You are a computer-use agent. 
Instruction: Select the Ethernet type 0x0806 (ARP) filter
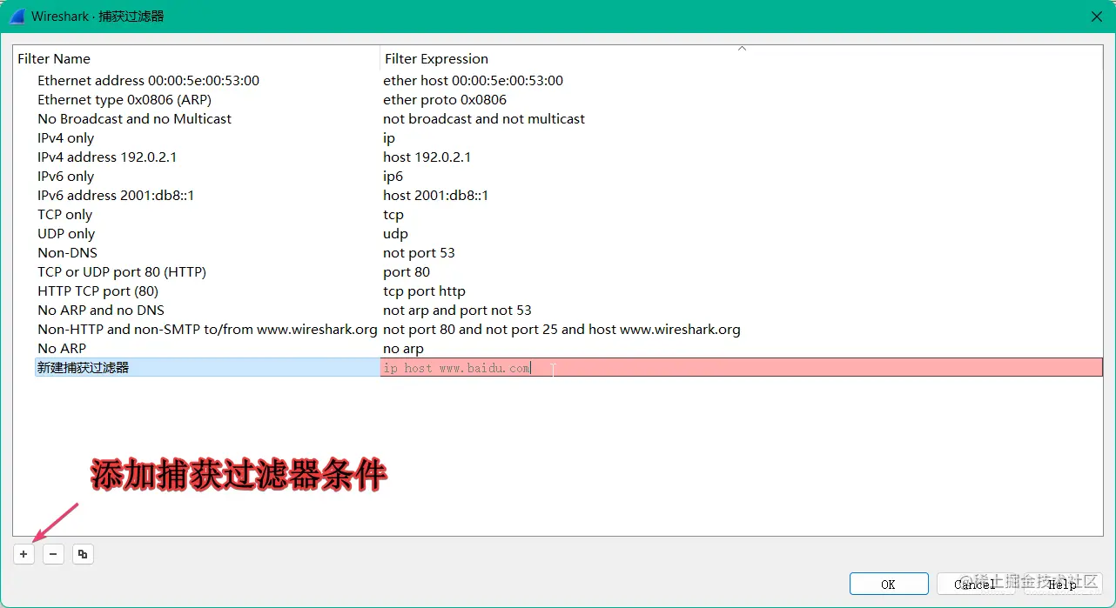click(x=124, y=100)
